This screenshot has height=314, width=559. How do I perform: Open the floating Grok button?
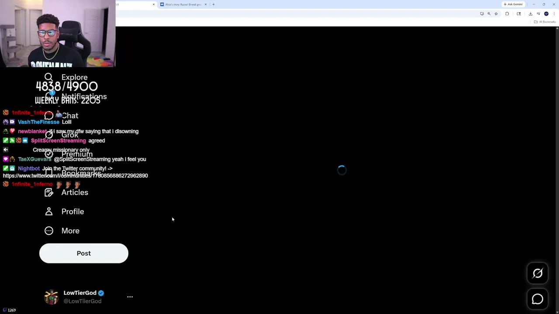[x=538, y=273]
